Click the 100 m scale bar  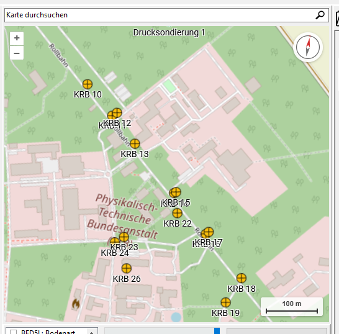coord(292,307)
